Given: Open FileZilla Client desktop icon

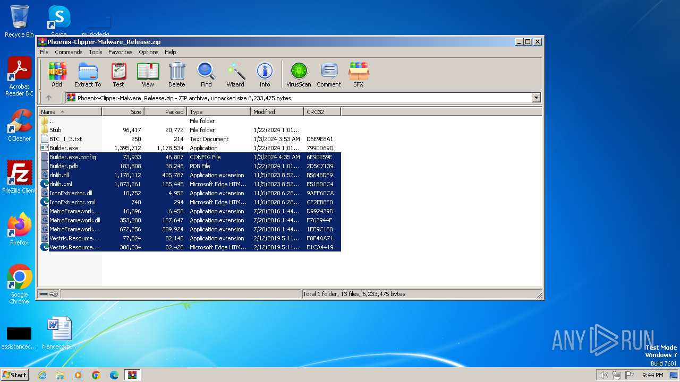Looking at the screenshot, I should pyautogui.click(x=19, y=177).
